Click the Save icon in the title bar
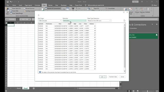The image size is (164, 92). coord(8,2)
